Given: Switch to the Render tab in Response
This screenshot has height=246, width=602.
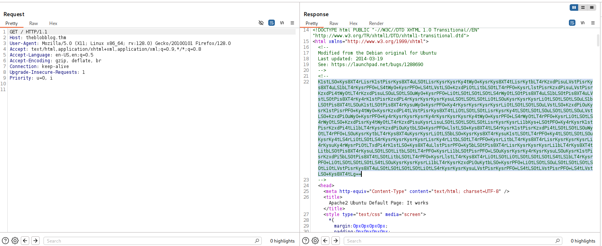Looking at the screenshot, I should (376, 23).
